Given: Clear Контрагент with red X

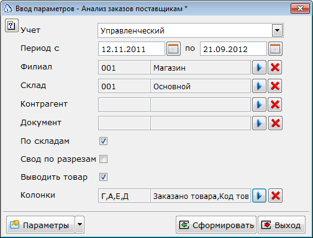Looking at the screenshot, I should (275, 105).
